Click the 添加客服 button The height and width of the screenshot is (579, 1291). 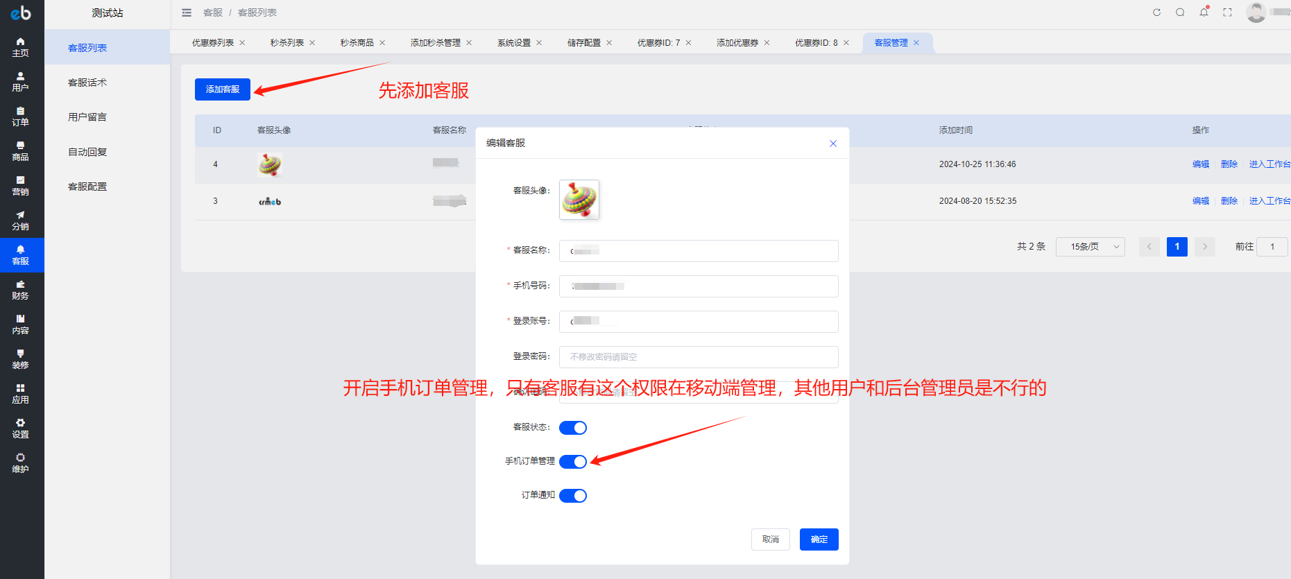(223, 89)
